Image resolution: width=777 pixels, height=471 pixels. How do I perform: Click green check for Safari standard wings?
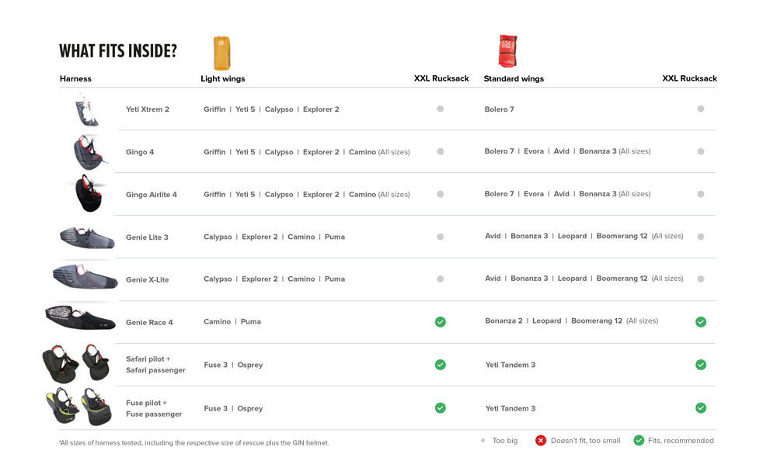[701, 365]
